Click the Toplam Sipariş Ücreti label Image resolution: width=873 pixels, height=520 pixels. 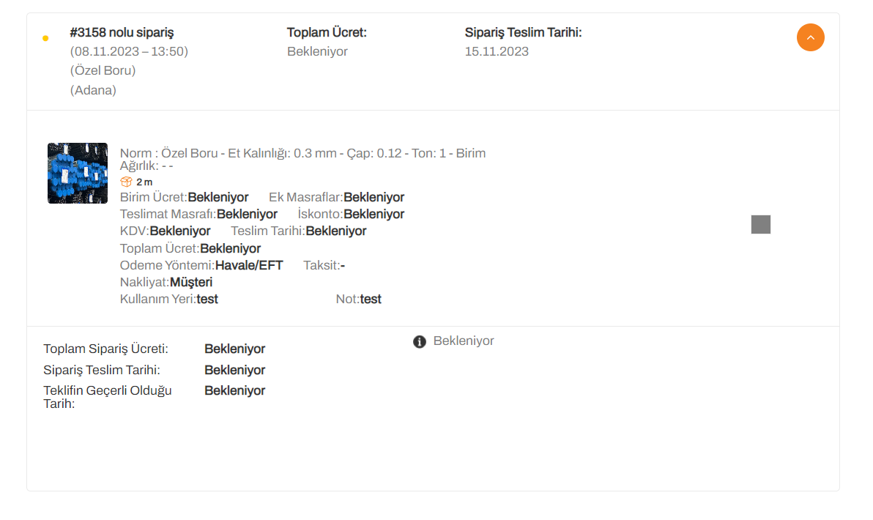click(105, 349)
